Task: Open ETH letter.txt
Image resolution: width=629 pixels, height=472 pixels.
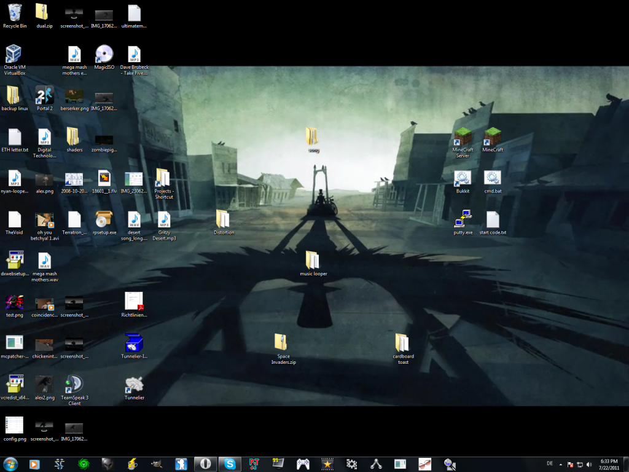Action: [15, 140]
